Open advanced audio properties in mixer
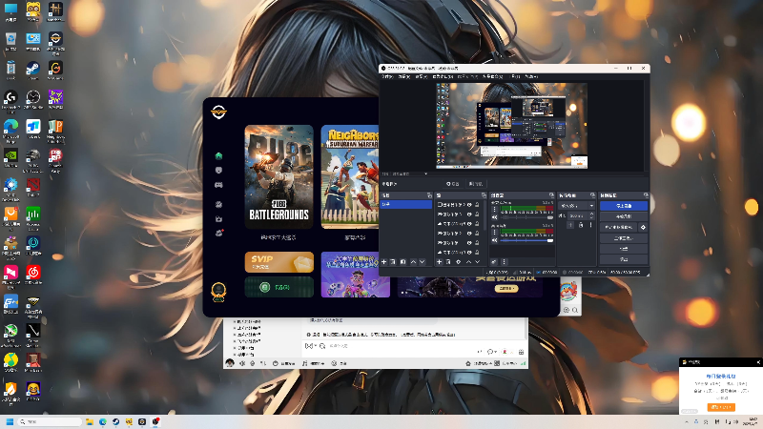 (x=493, y=261)
